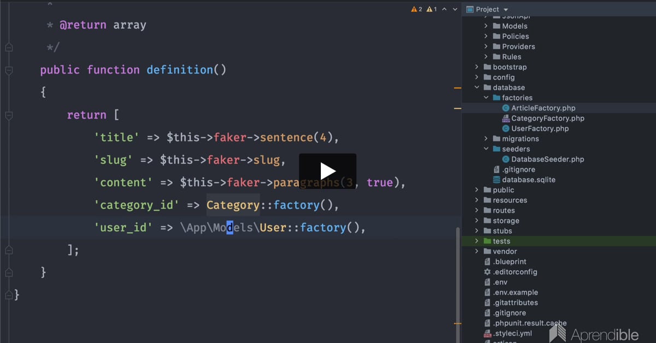Click the @return tag in docblock
656x343 pixels.
tap(83, 25)
